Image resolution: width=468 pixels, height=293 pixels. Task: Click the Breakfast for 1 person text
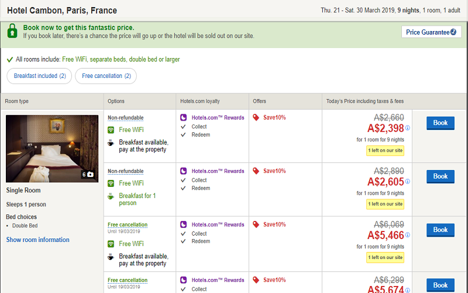point(137,199)
